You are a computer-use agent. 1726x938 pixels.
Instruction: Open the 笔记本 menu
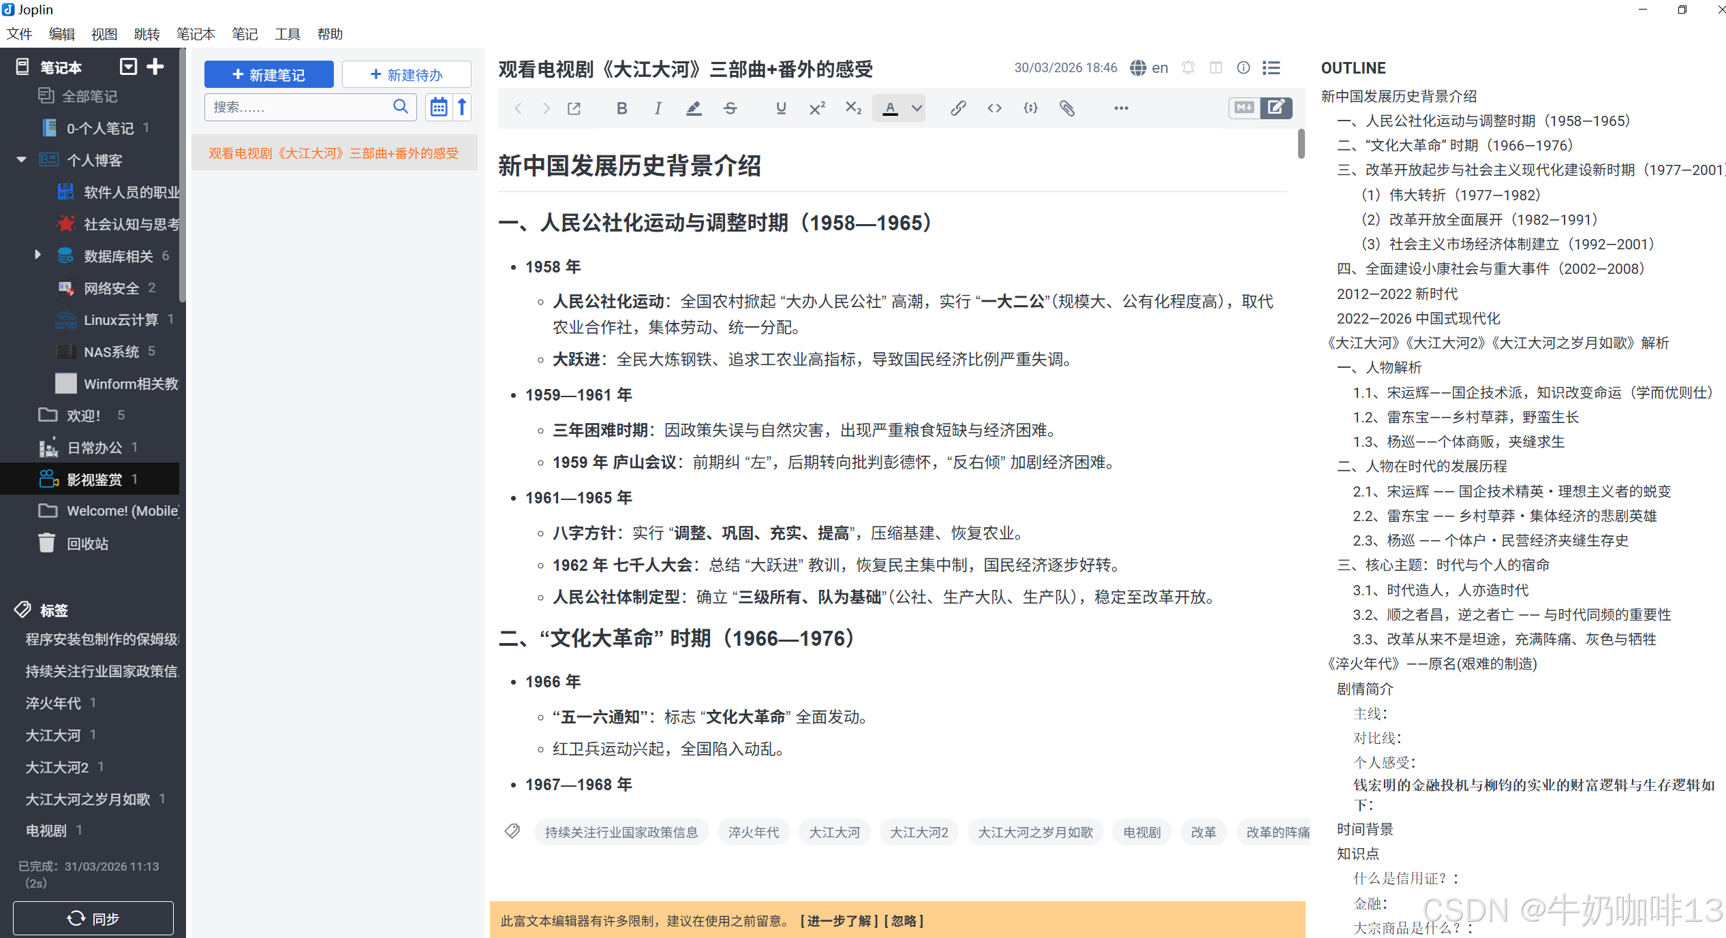coord(195,34)
